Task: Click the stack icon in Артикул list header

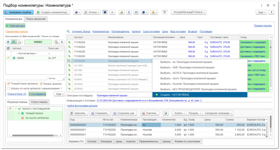Action: pyautogui.click(x=8, y=48)
